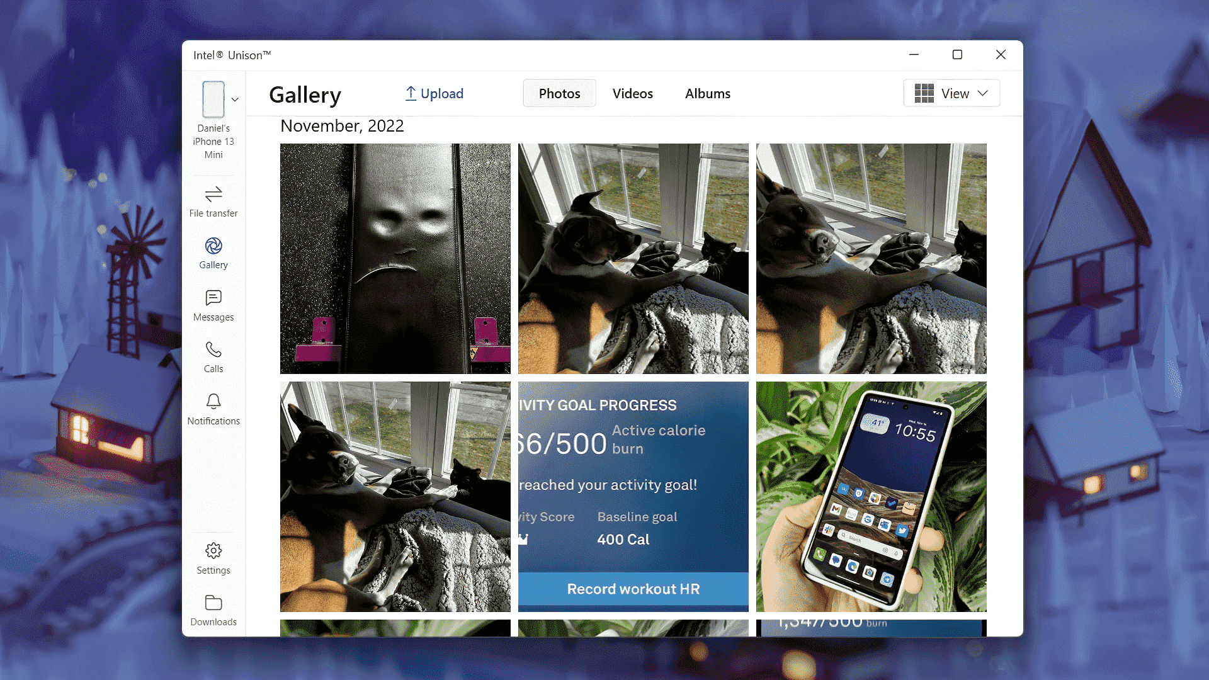Image resolution: width=1209 pixels, height=680 pixels.
Task: Navigate to File Transfer panel
Action: 213,201
